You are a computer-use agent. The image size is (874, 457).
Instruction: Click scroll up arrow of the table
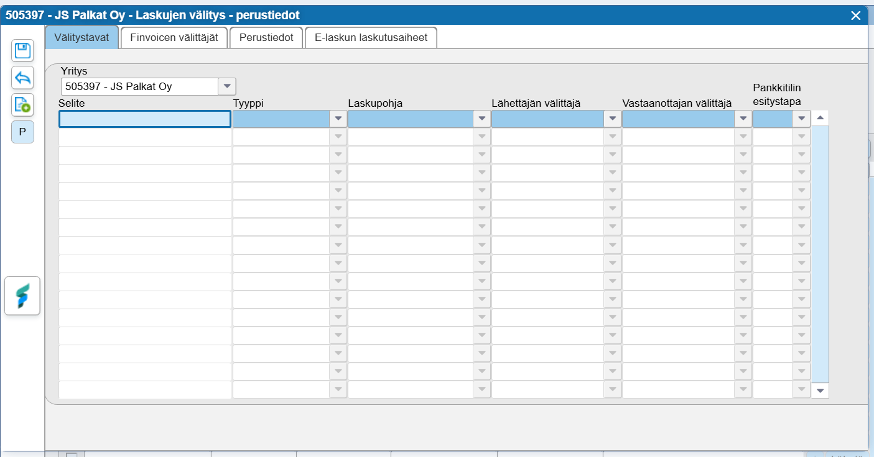pos(820,117)
